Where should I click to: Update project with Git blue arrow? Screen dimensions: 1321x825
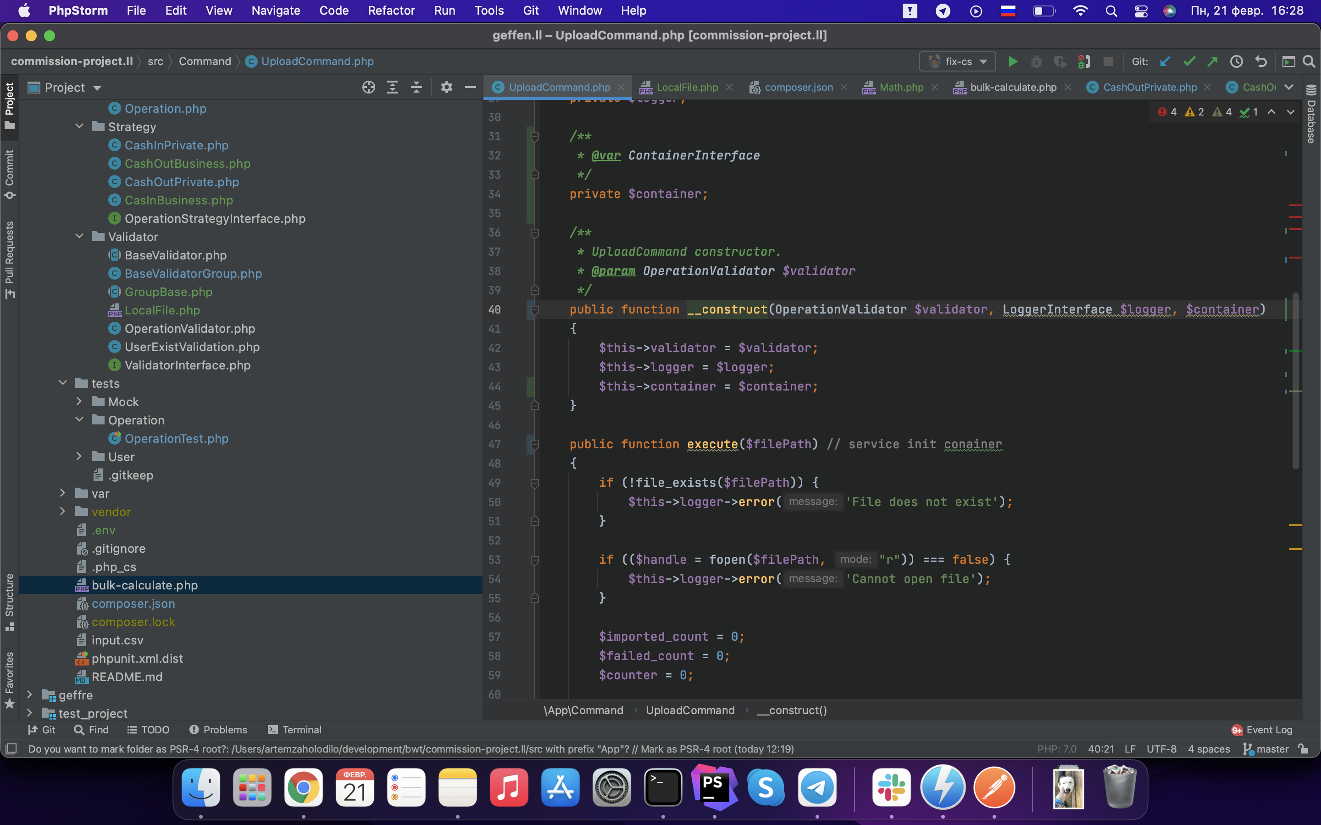(1165, 62)
